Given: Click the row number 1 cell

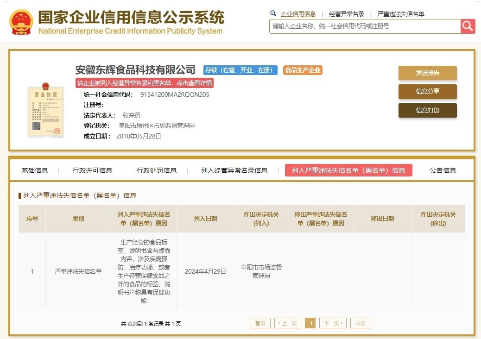Looking at the screenshot, I should click(32, 271).
